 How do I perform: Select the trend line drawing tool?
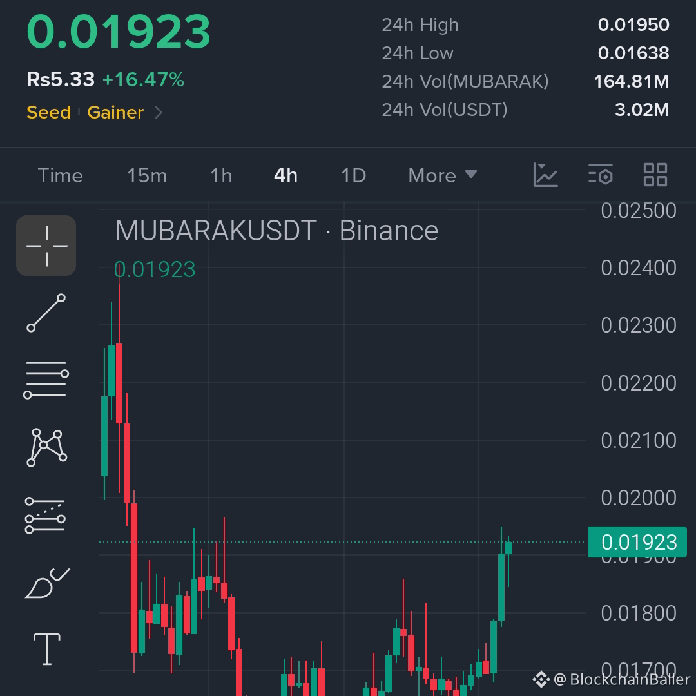point(46,313)
